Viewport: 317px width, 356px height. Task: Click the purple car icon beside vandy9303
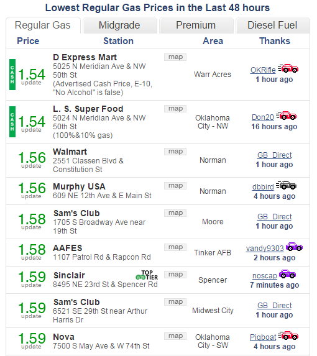tap(294, 247)
